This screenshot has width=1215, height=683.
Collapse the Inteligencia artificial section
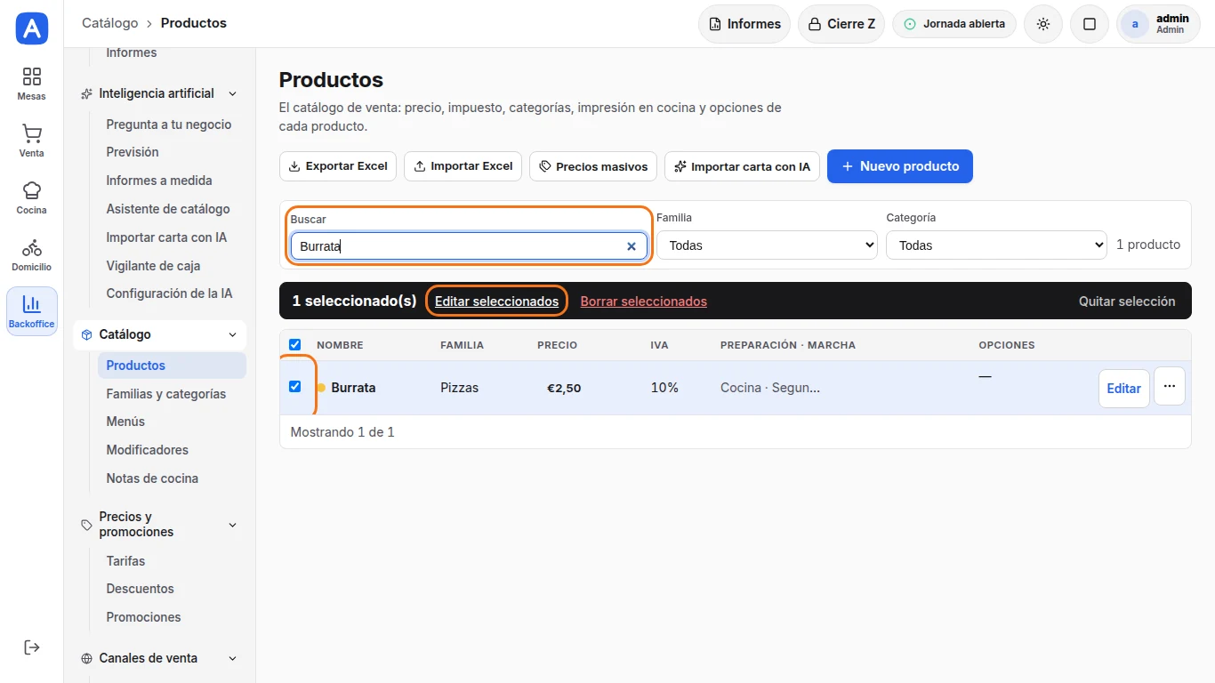(159, 93)
